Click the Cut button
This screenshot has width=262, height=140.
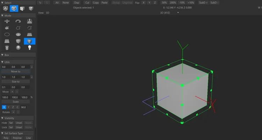coord(87,3)
